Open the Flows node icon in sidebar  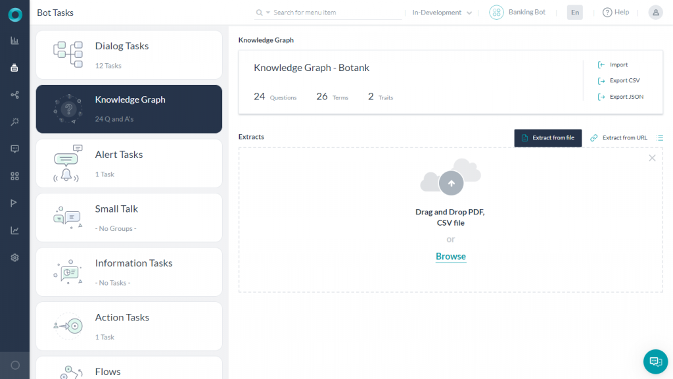pos(14,94)
